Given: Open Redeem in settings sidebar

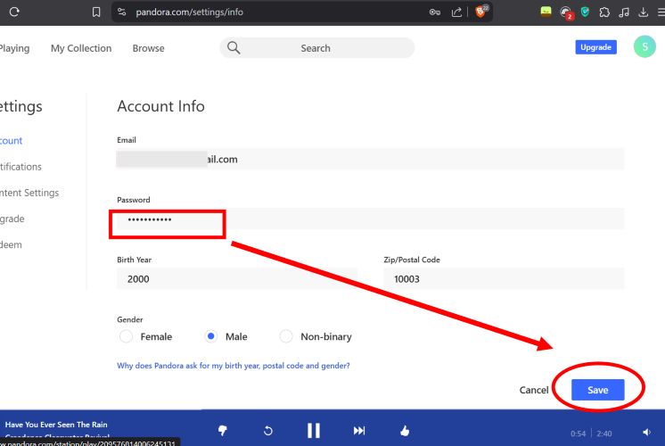Looking at the screenshot, I should point(11,245).
